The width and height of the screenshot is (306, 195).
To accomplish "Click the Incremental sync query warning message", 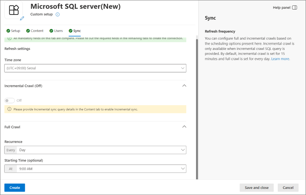I will point(76,109).
